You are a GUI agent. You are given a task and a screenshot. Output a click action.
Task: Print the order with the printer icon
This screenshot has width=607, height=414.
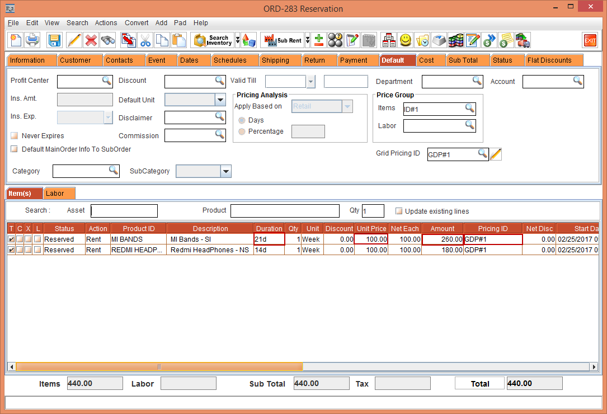pos(32,40)
